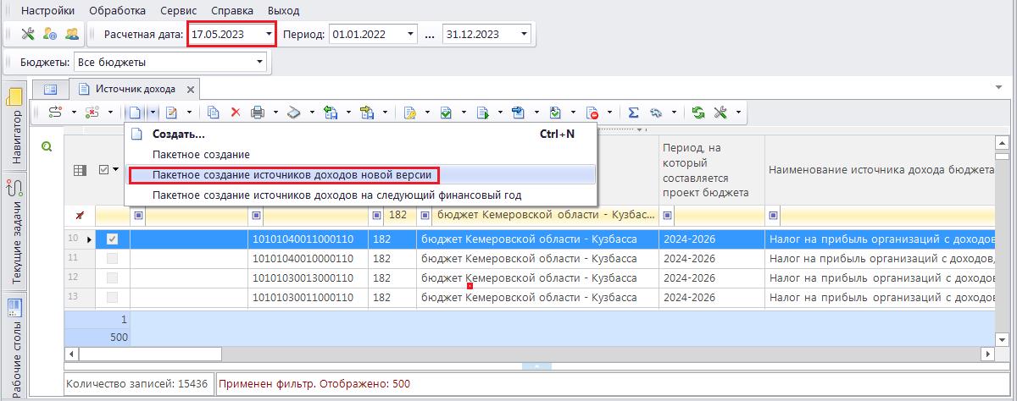Viewport: 1017px width, 401px height.
Task: Open the period start date 01.01.2022 dropdown
Action: [x=411, y=35]
